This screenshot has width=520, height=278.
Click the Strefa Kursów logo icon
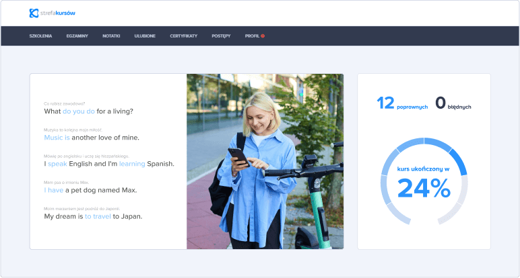pos(34,13)
